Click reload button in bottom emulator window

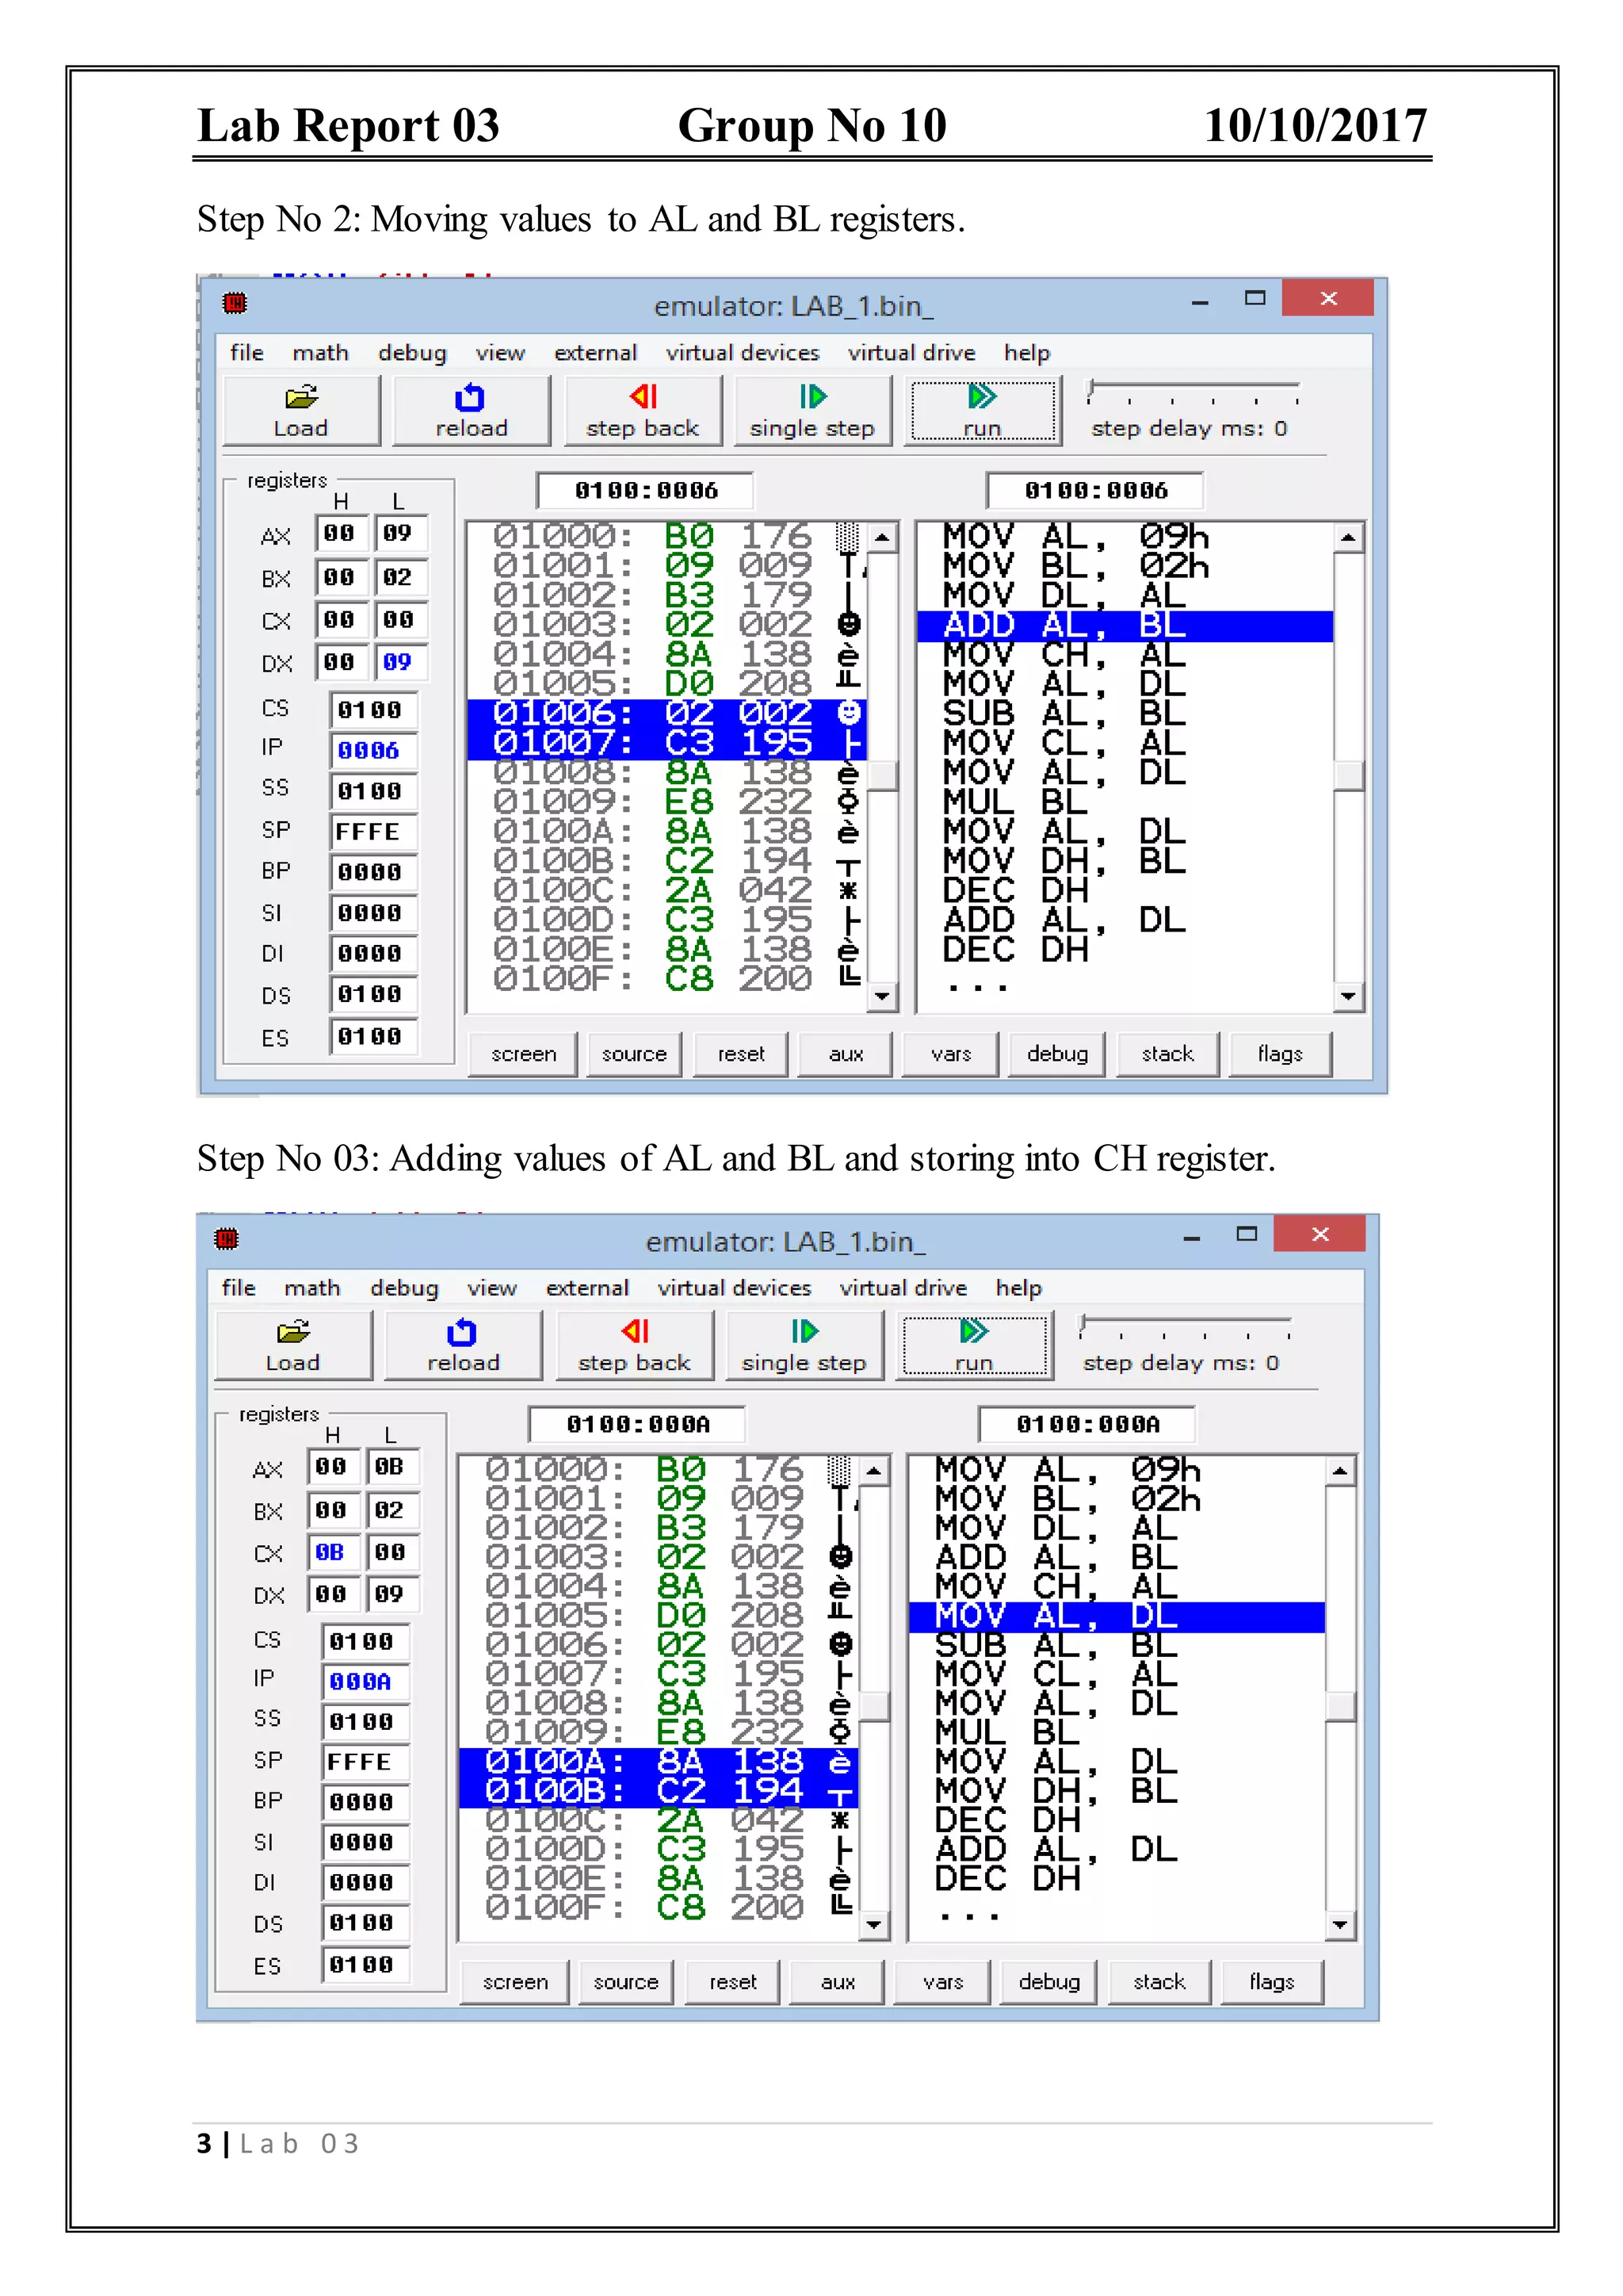coord(464,1345)
